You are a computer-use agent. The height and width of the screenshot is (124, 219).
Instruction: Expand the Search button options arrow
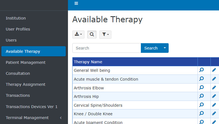coord(165,48)
